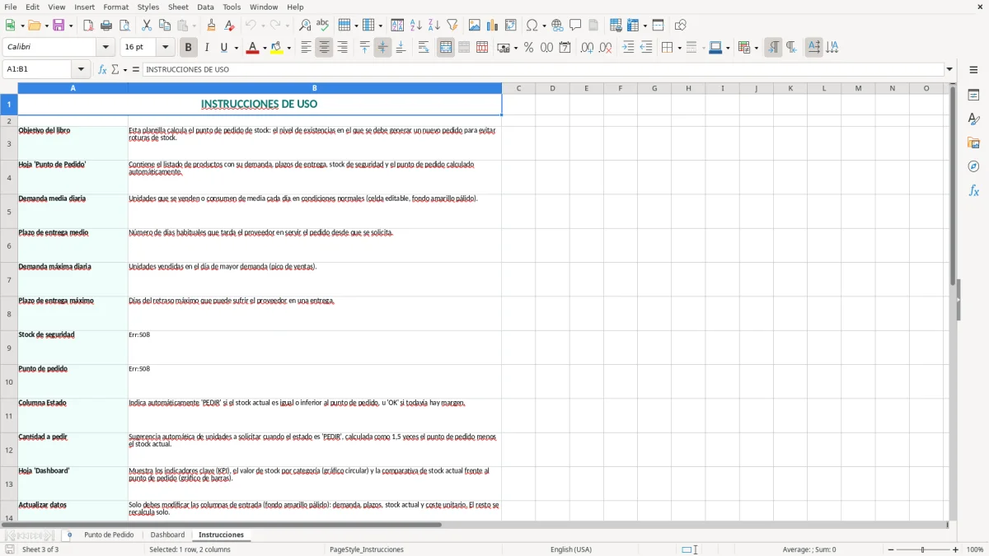Open the Calibri font name dropdown
Viewport: 989px width, 556px height.
105,48
